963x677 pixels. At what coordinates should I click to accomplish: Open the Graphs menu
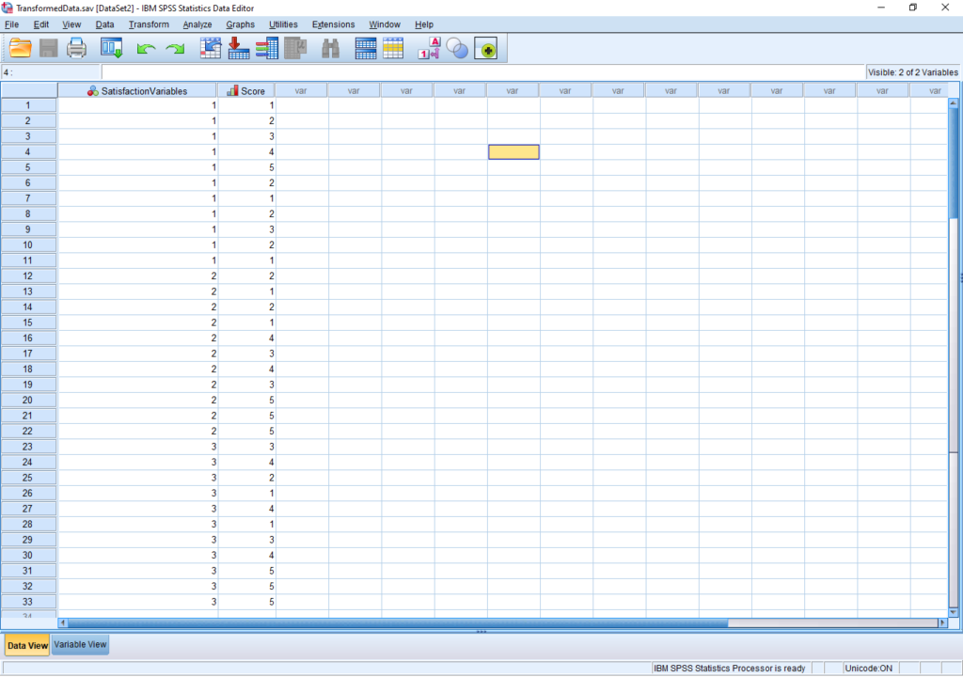[241, 24]
